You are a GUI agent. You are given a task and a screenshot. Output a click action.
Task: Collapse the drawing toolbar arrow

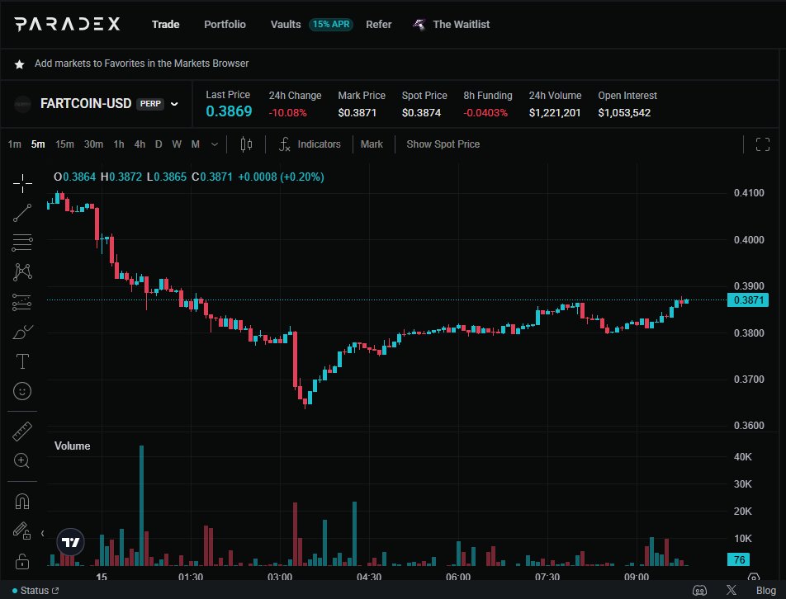point(43,533)
